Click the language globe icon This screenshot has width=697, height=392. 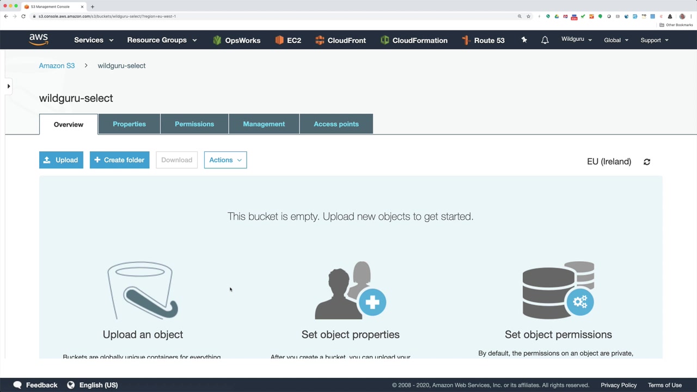[71, 385]
